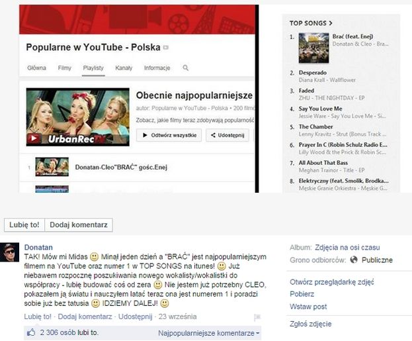Screen dimensions: 412x341
Task: Click the search magnifier icon in YouTube tabs
Action: [x=186, y=68]
